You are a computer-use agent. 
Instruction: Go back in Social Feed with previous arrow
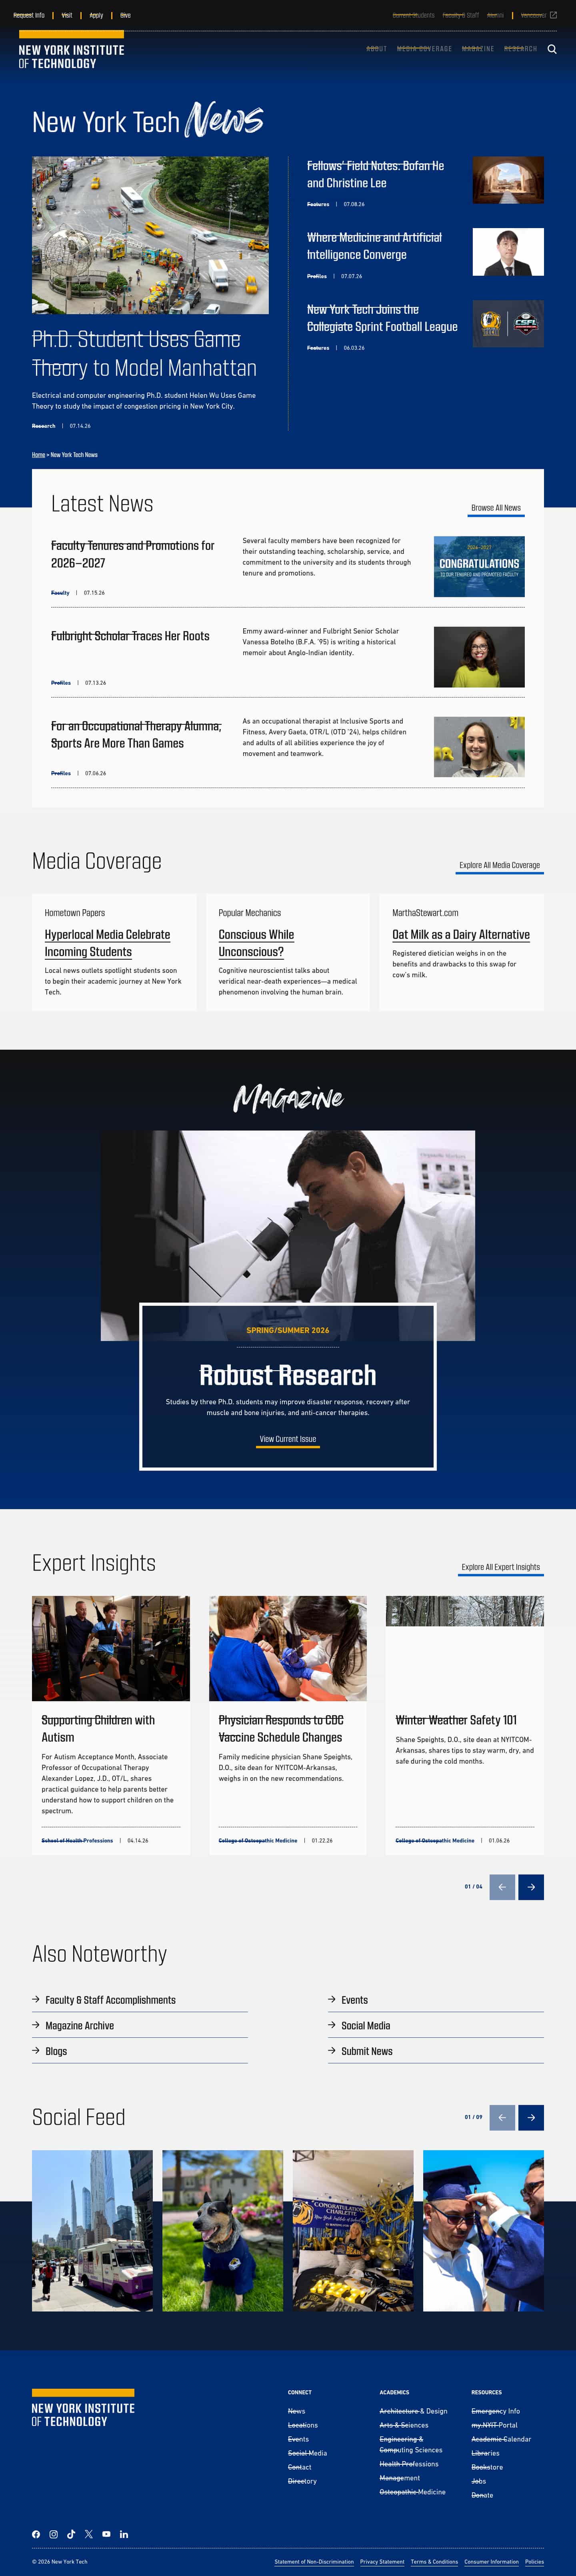pos(502,2117)
